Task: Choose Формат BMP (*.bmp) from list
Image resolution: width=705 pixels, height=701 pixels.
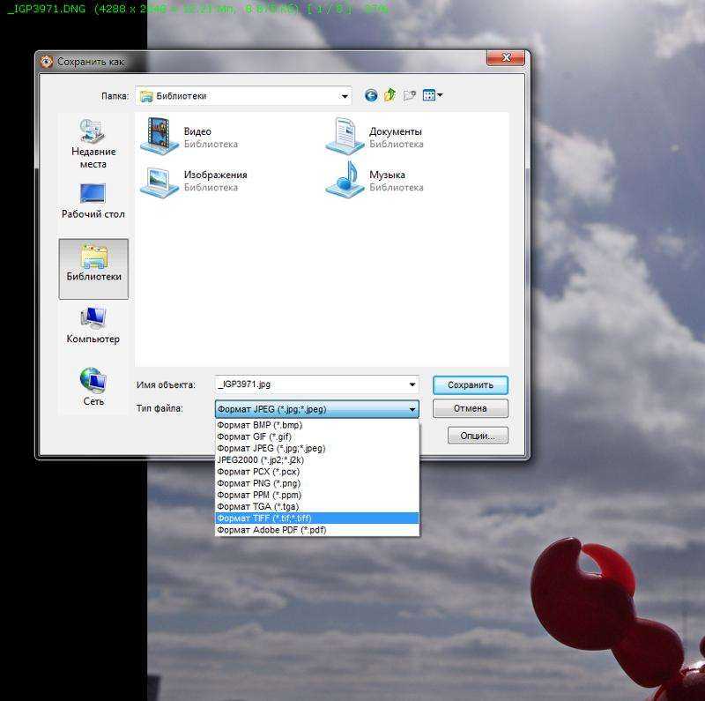Action: pyautogui.click(x=317, y=425)
